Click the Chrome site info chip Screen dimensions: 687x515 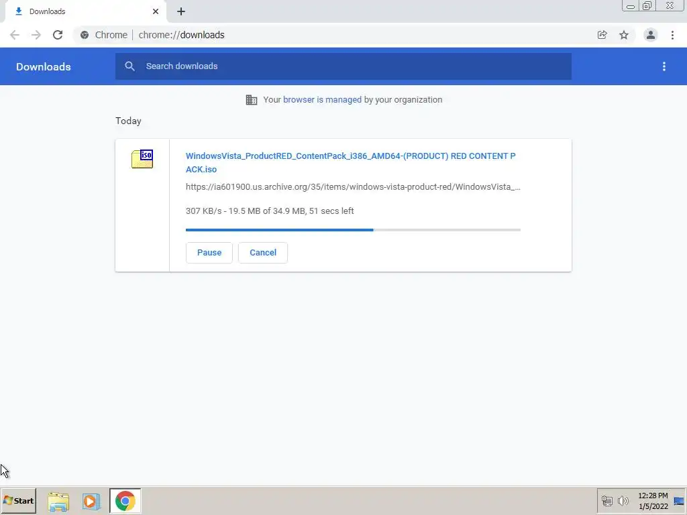point(104,35)
